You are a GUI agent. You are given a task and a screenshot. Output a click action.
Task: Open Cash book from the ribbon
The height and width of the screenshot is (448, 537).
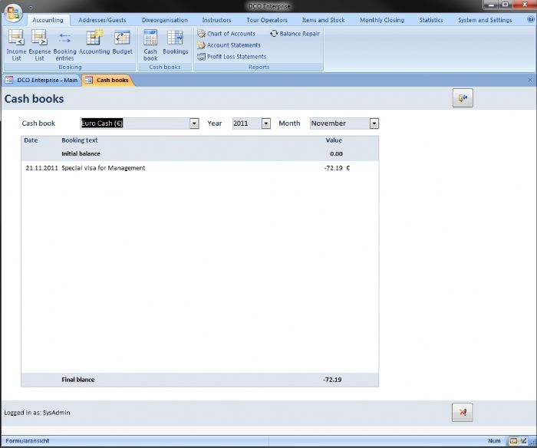[150, 44]
